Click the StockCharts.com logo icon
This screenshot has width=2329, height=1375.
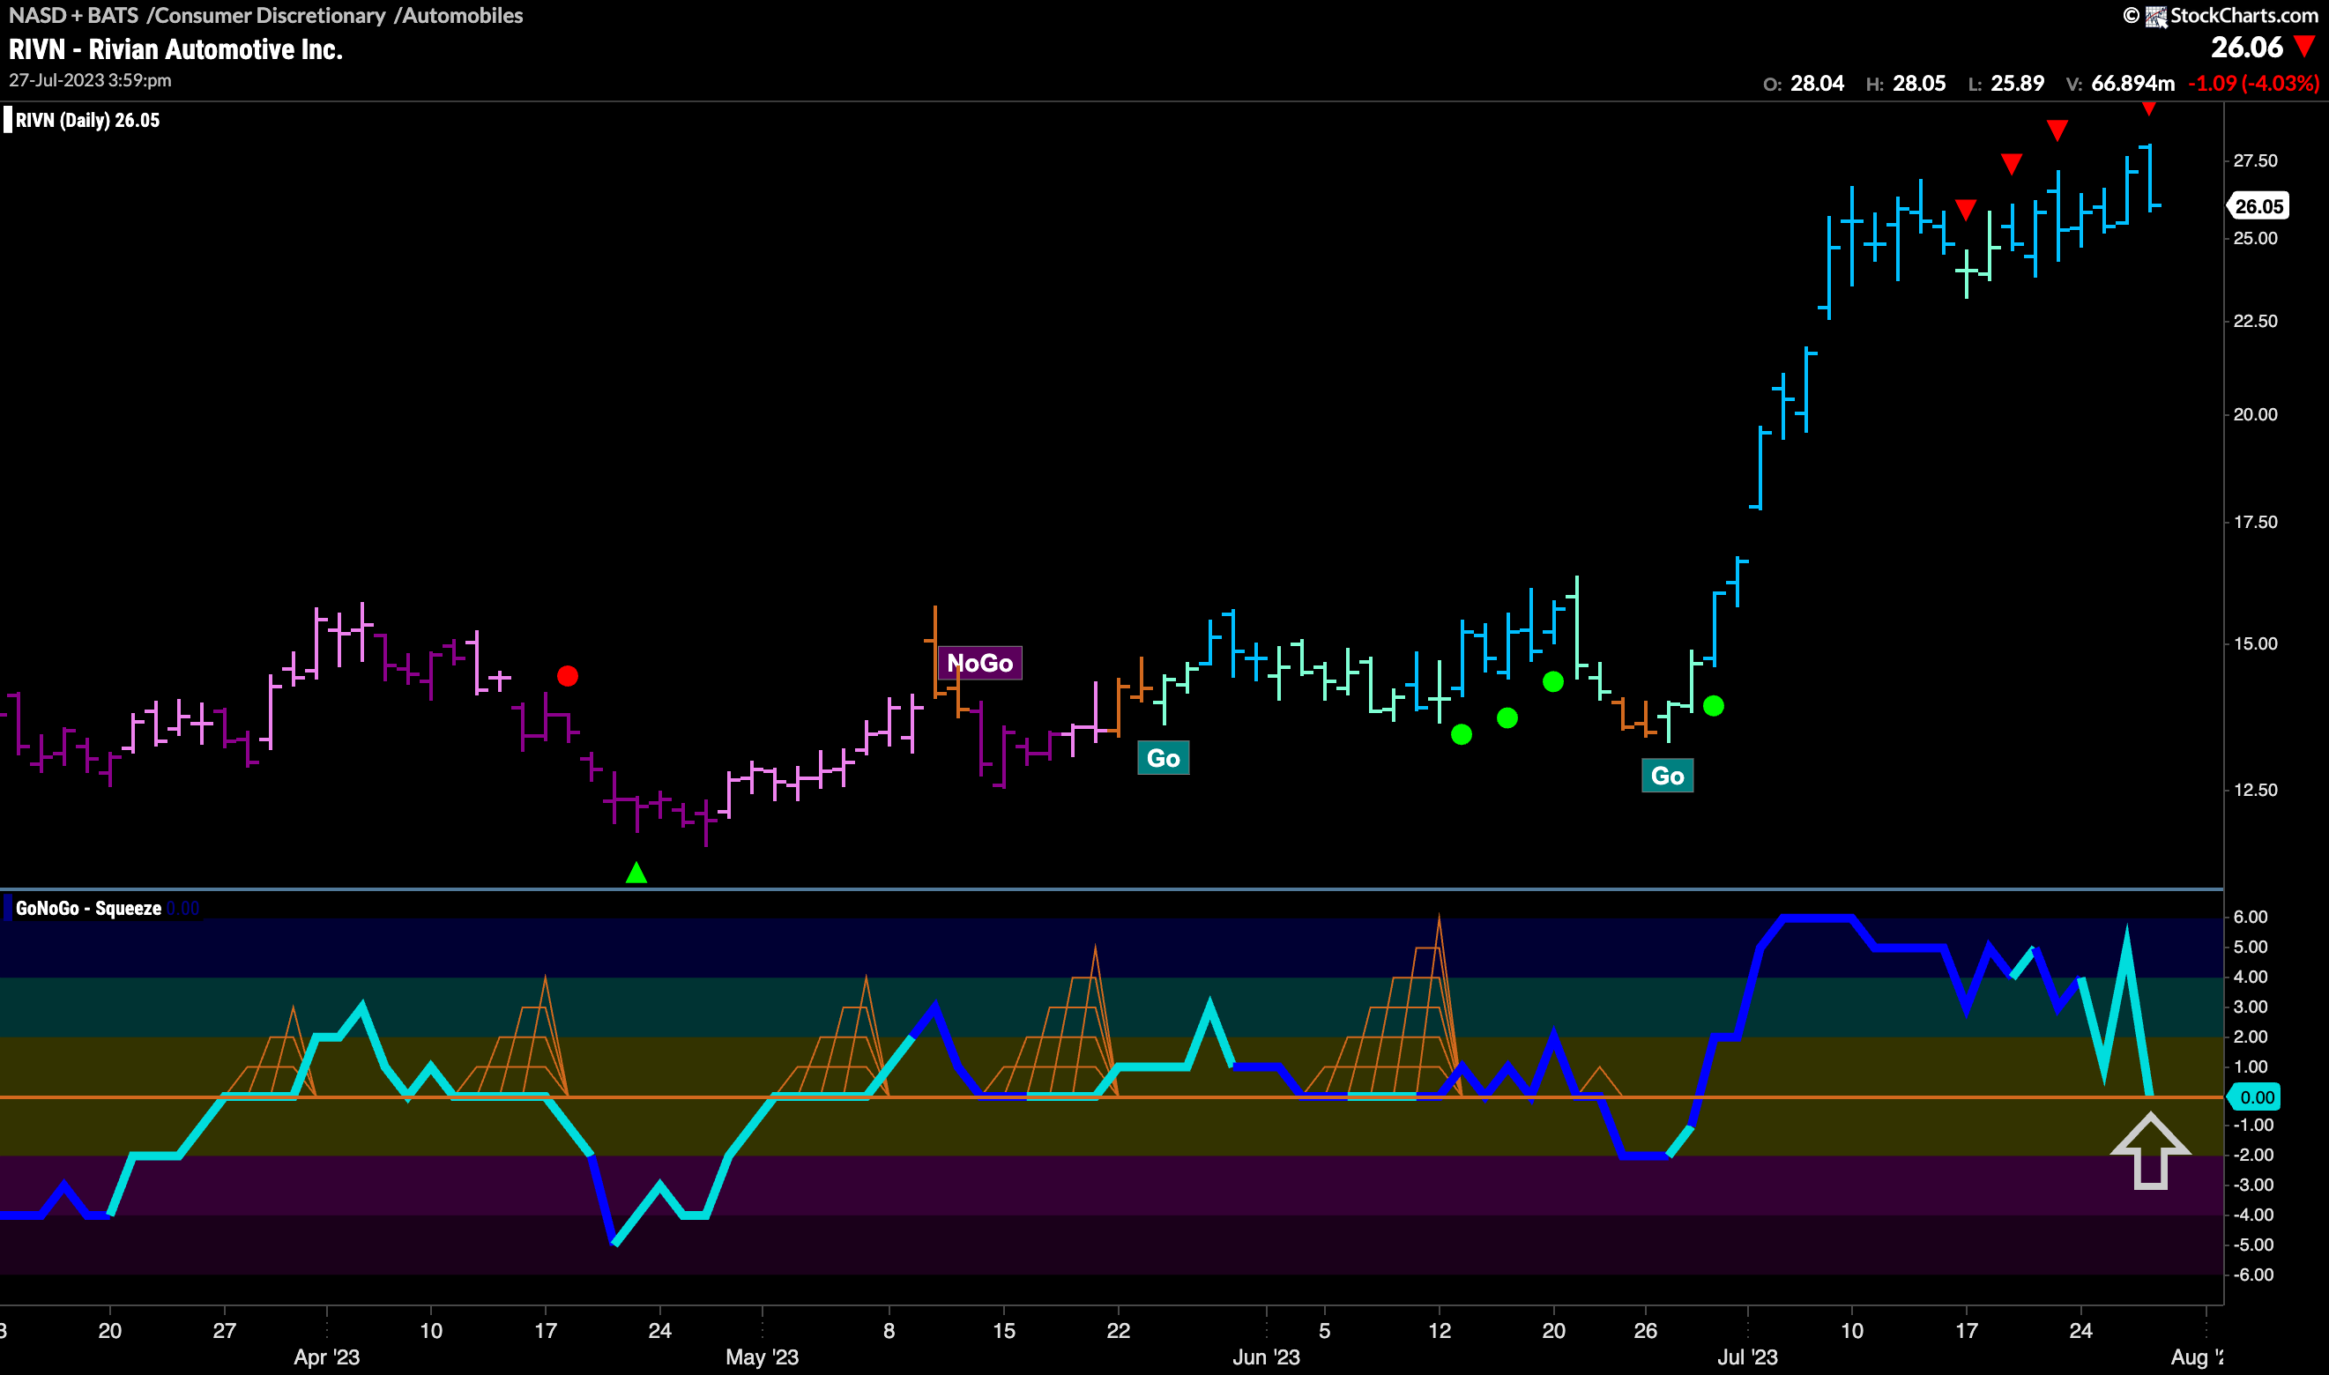pyautogui.click(x=2157, y=16)
